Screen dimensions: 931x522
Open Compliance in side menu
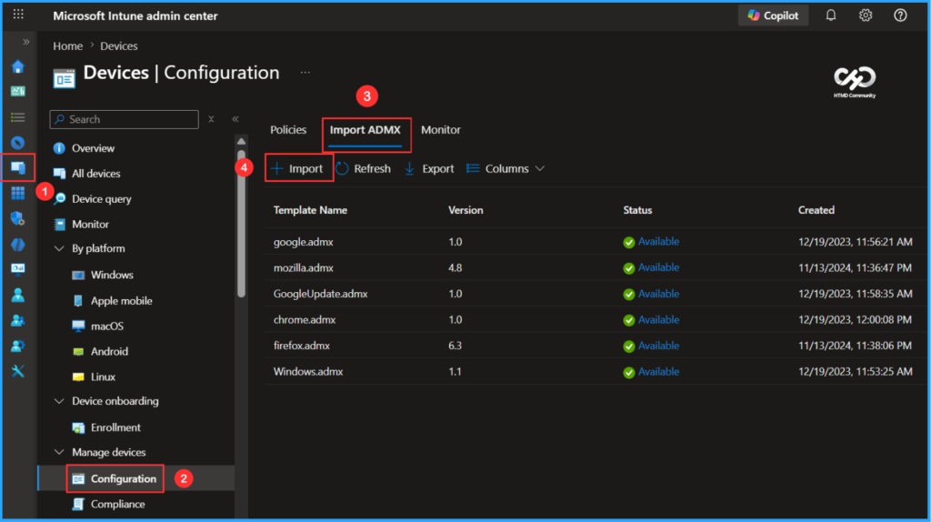click(x=117, y=504)
